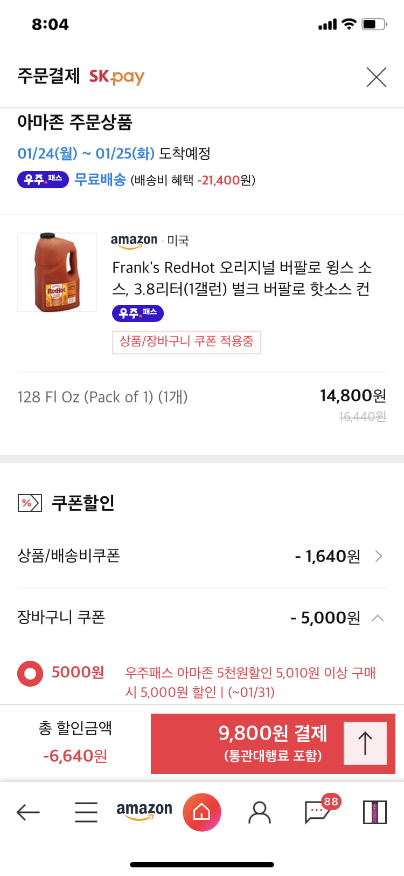Pay with the 9,800원 결제 button
Screen dimensions: 404x876
tap(273, 743)
